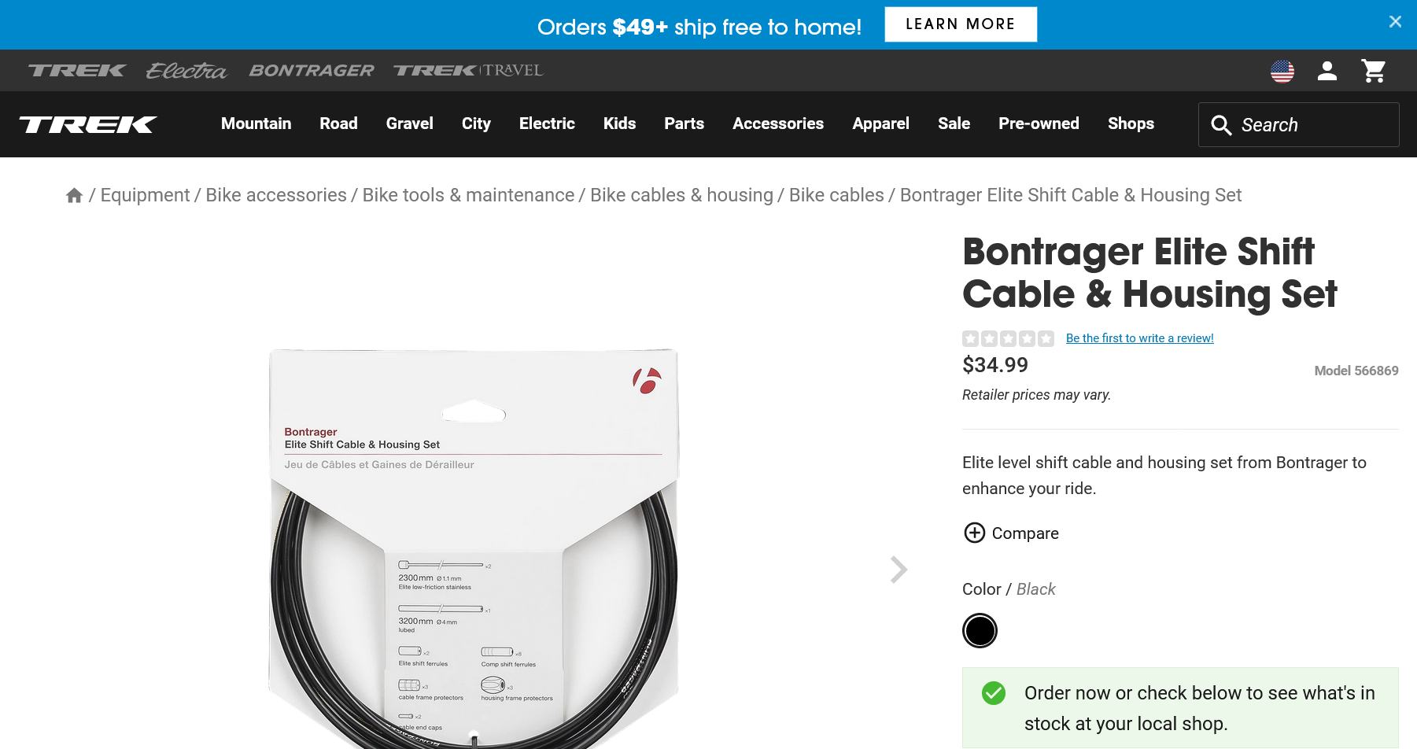Expand the Electric bikes menu
The width and height of the screenshot is (1417, 749).
pyautogui.click(x=547, y=124)
